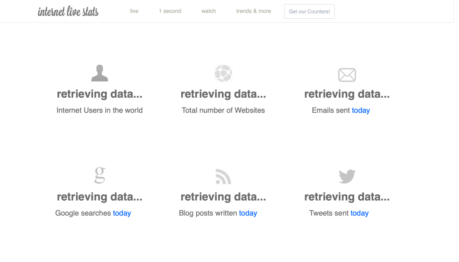Click the Tweets sent Twitter bird icon
Viewport: 459px width, 262px height.
pos(347,176)
